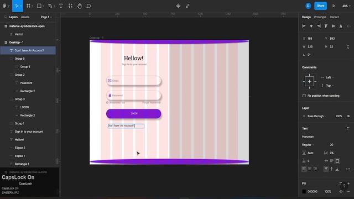This screenshot has width=354, height=199.
Task: Align selection to the top
Action: (326, 26)
